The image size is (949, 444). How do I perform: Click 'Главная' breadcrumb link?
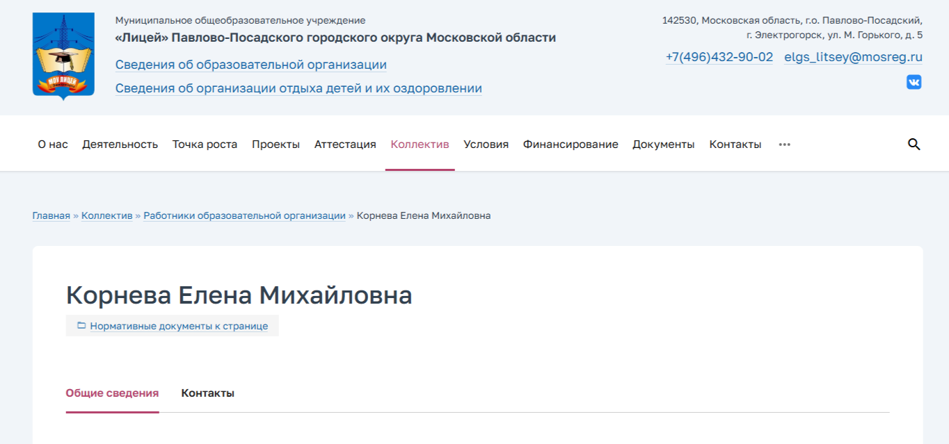pyautogui.click(x=51, y=215)
